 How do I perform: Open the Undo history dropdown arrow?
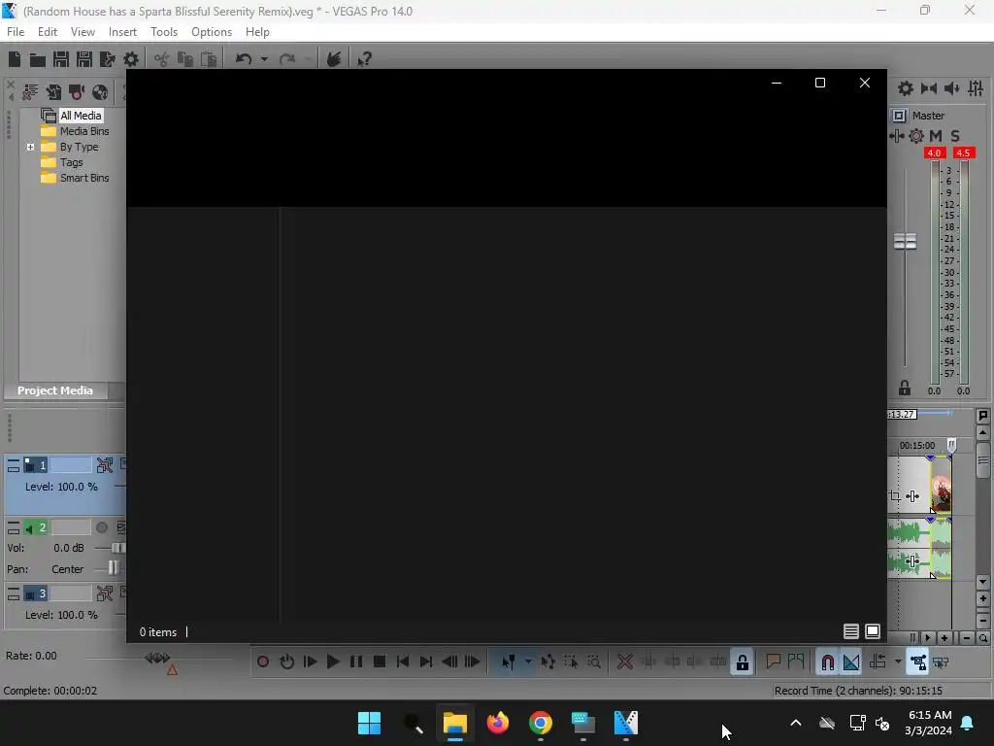(x=264, y=59)
